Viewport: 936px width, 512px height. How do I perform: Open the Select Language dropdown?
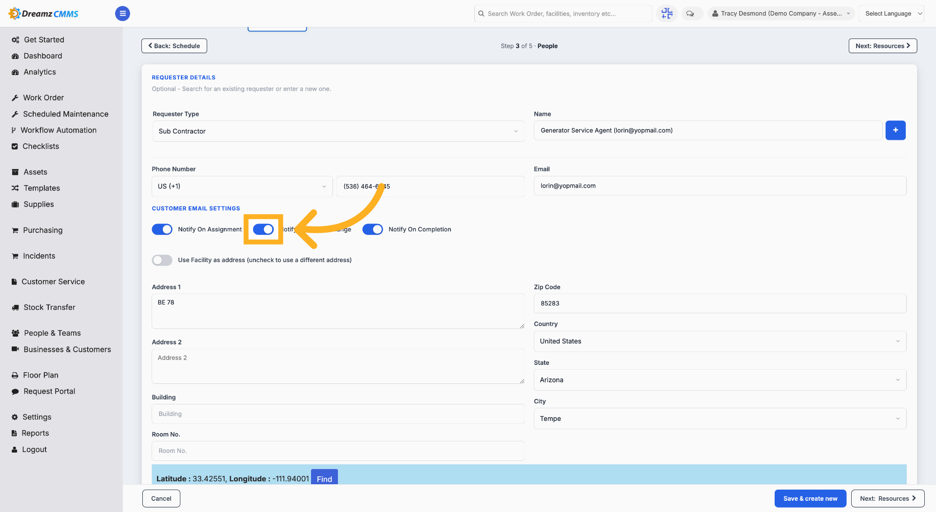(x=891, y=14)
